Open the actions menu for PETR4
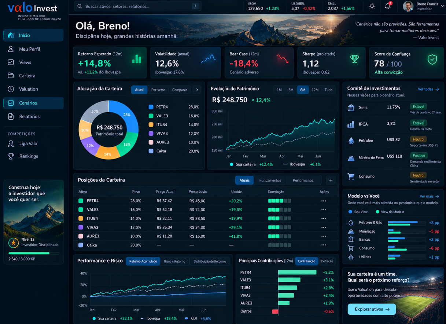The image size is (446, 324). tap(324, 201)
